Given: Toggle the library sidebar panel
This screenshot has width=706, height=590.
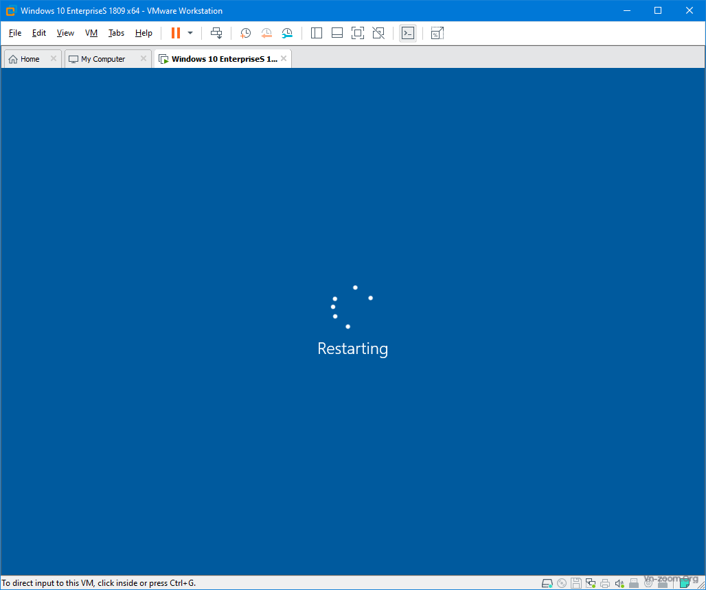Looking at the screenshot, I should pos(317,33).
